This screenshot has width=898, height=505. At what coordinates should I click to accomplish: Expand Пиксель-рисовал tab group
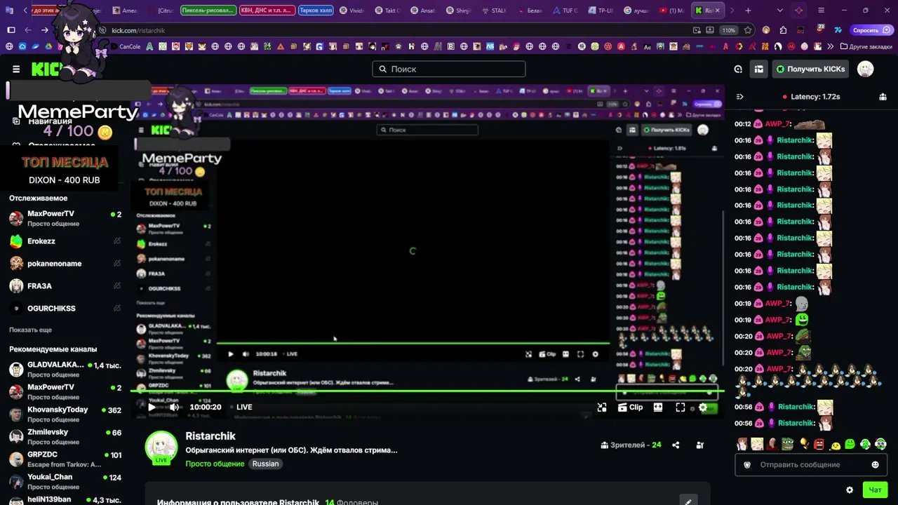coord(208,11)
